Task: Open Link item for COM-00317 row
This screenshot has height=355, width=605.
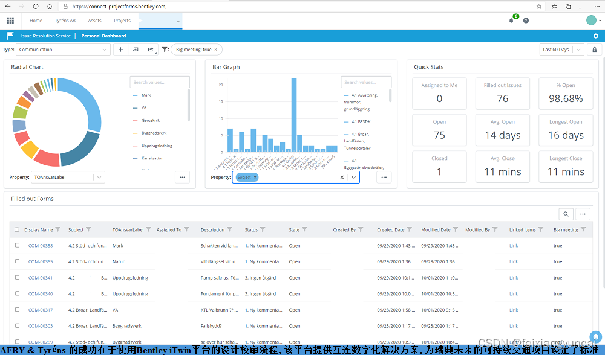Action: (x=514, y=310)
